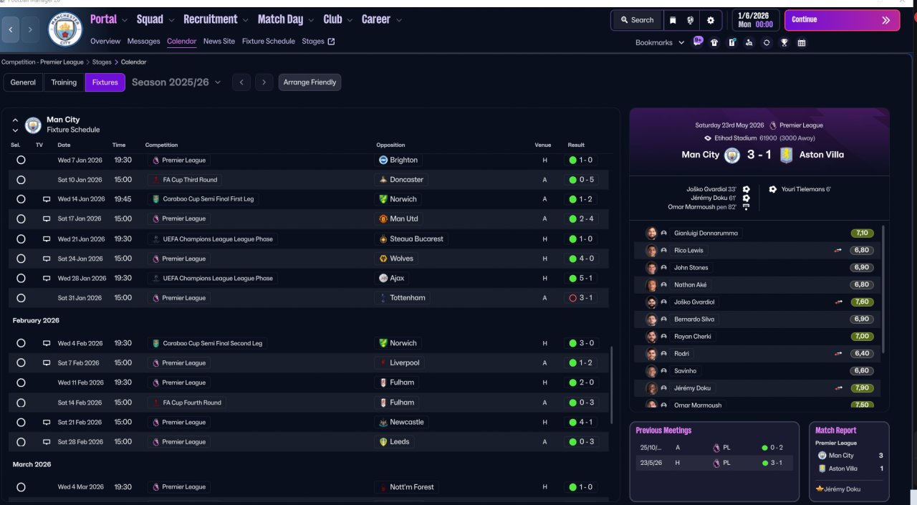Viewport: 917px width, 505px height.
Task: Select radio button for Steaua Bucarest fixture
Action: click(21, 239)
